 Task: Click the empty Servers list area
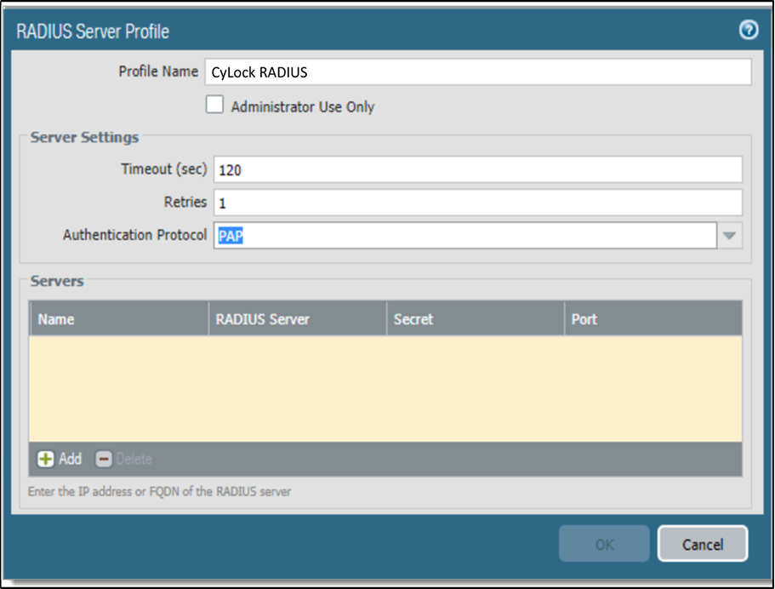385,388
